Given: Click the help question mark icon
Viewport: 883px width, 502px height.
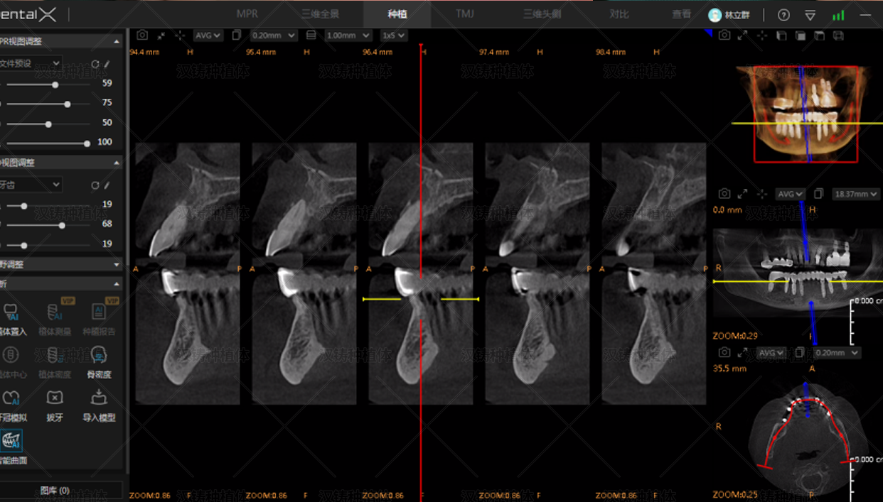Looking at the screenshot, I should 783,15.
